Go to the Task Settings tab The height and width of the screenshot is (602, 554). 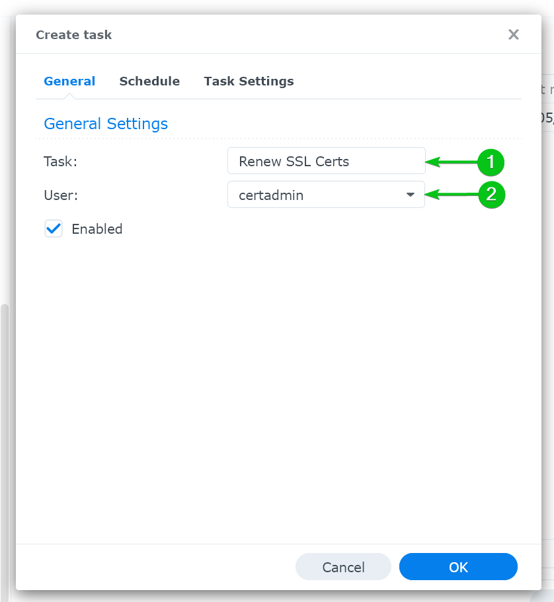coord(249,81)
